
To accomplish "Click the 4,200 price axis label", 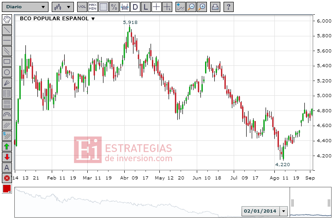I will [x=324, y=156].
